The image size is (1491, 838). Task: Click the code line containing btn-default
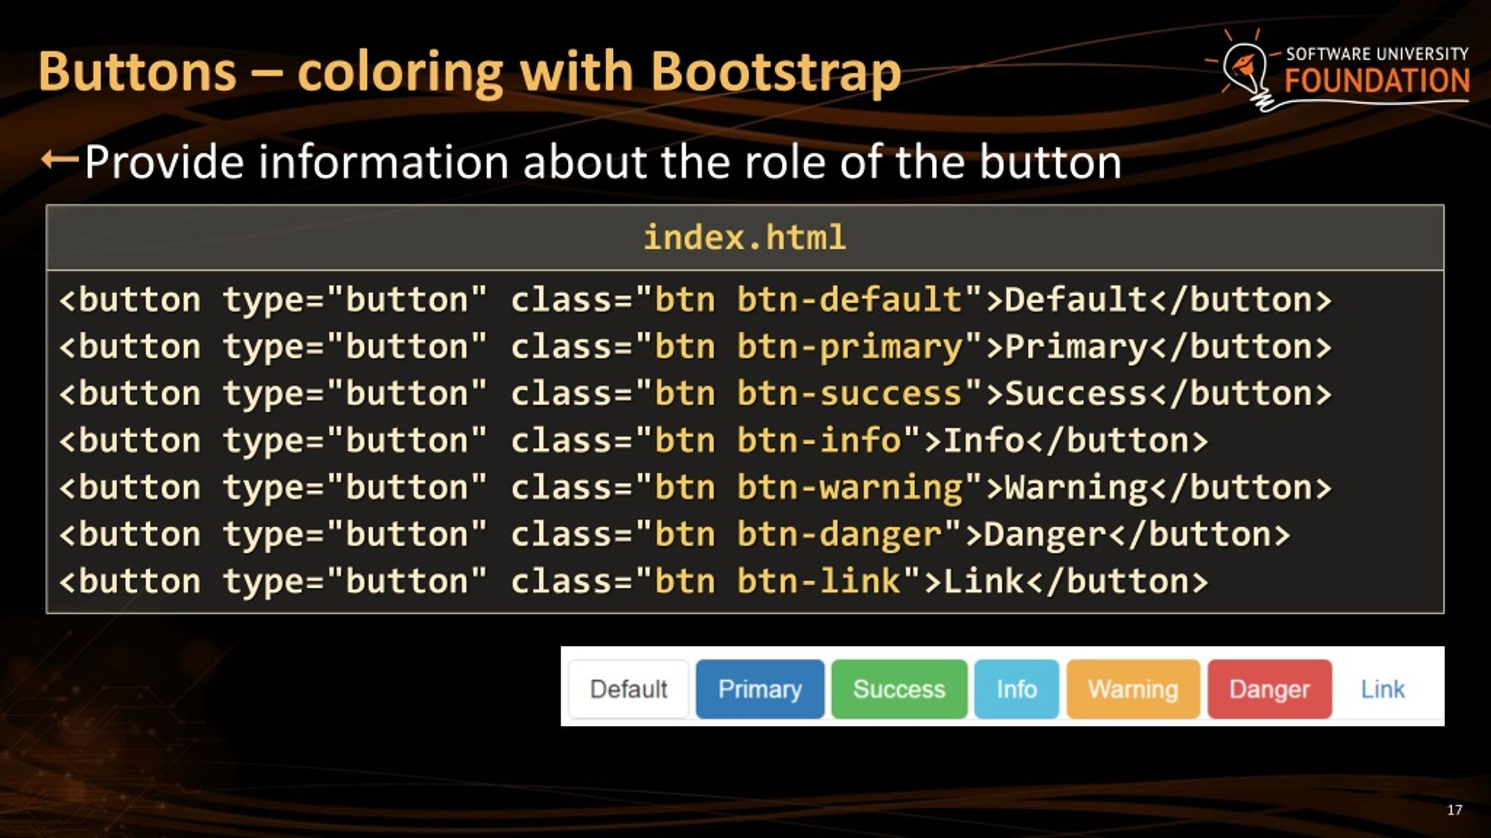[695, 300]
